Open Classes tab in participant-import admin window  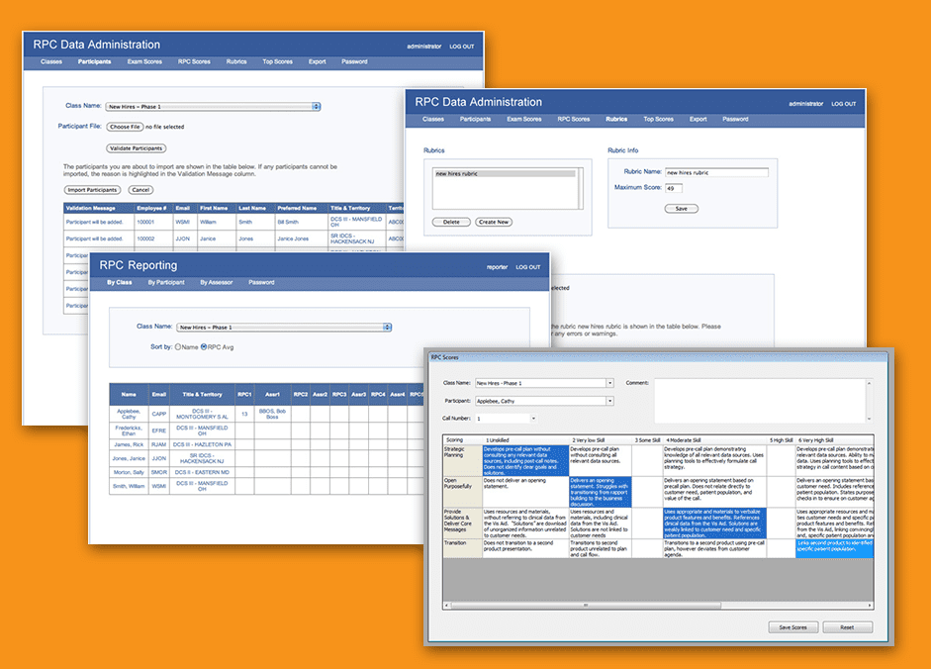pyautogui.click(x=51, y=61)
